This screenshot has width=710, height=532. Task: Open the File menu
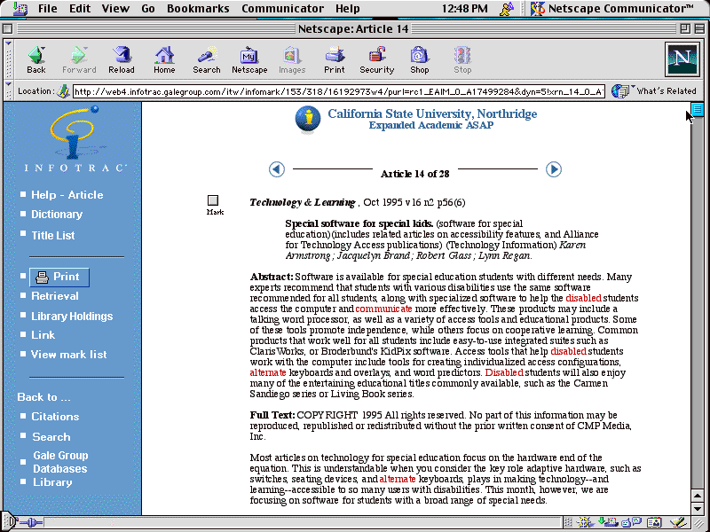point(48,9)
